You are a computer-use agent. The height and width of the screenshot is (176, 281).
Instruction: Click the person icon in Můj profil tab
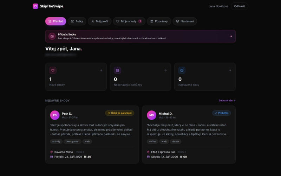[93, 21]
